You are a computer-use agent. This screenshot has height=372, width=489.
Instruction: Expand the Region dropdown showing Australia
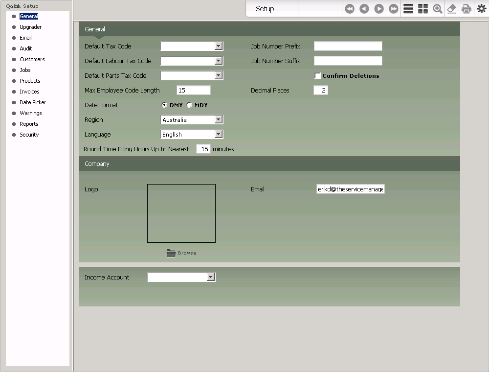[219, 120]
